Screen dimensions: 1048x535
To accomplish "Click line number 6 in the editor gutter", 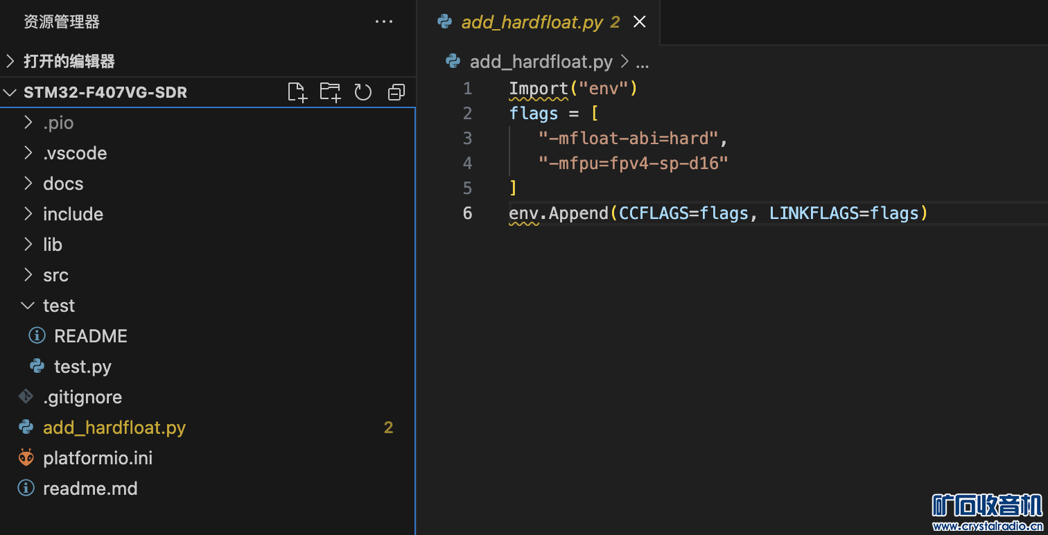I will coord(467,213).
